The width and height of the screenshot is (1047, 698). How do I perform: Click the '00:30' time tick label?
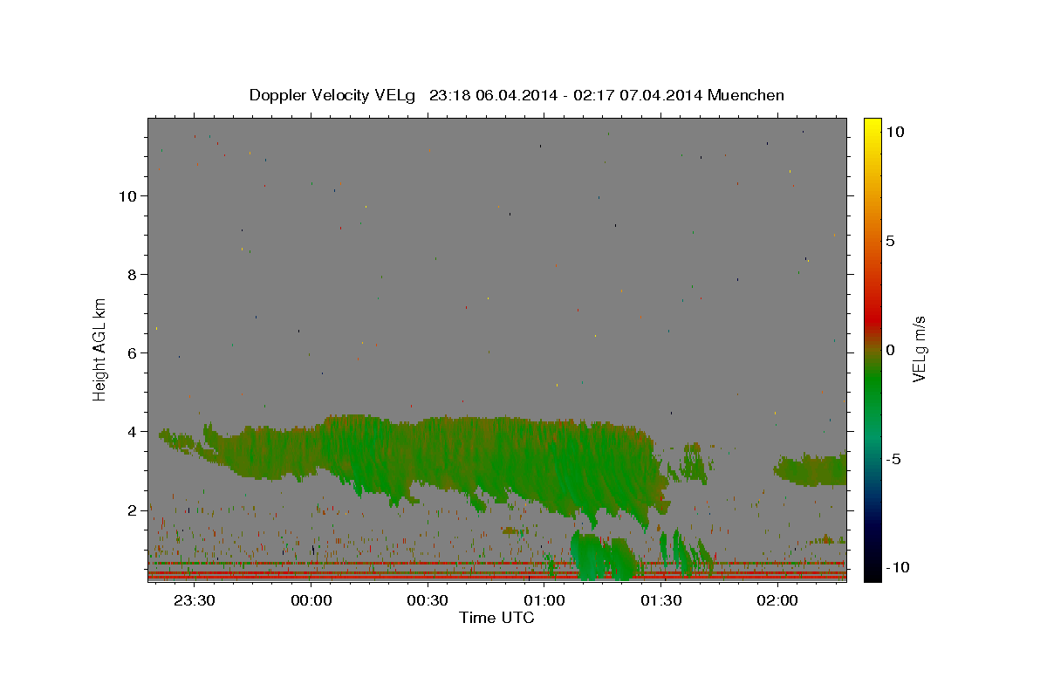coord(428,600)
